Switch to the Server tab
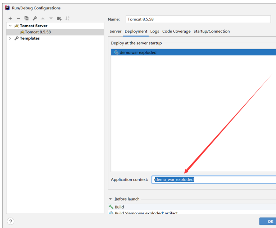 (x=116, y=31)
